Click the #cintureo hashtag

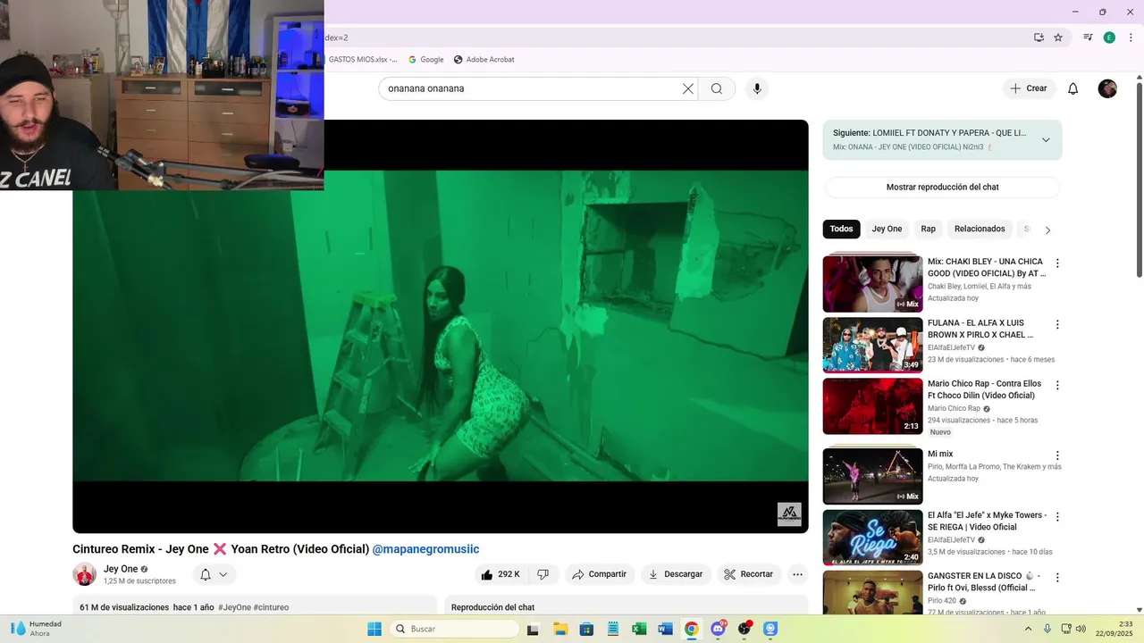click(271, 607)
